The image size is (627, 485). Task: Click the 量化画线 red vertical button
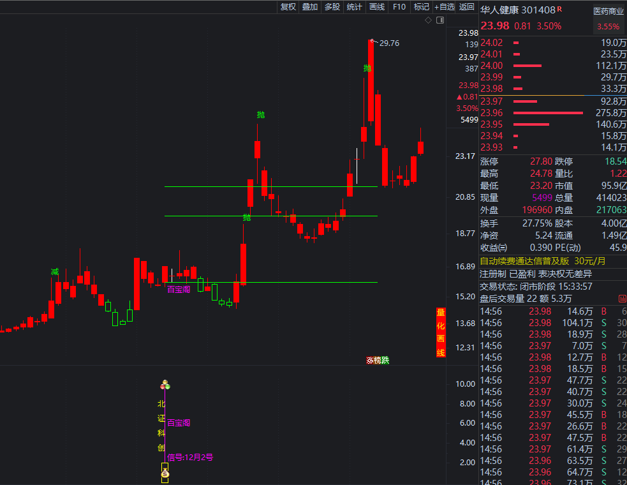(440, 332)
